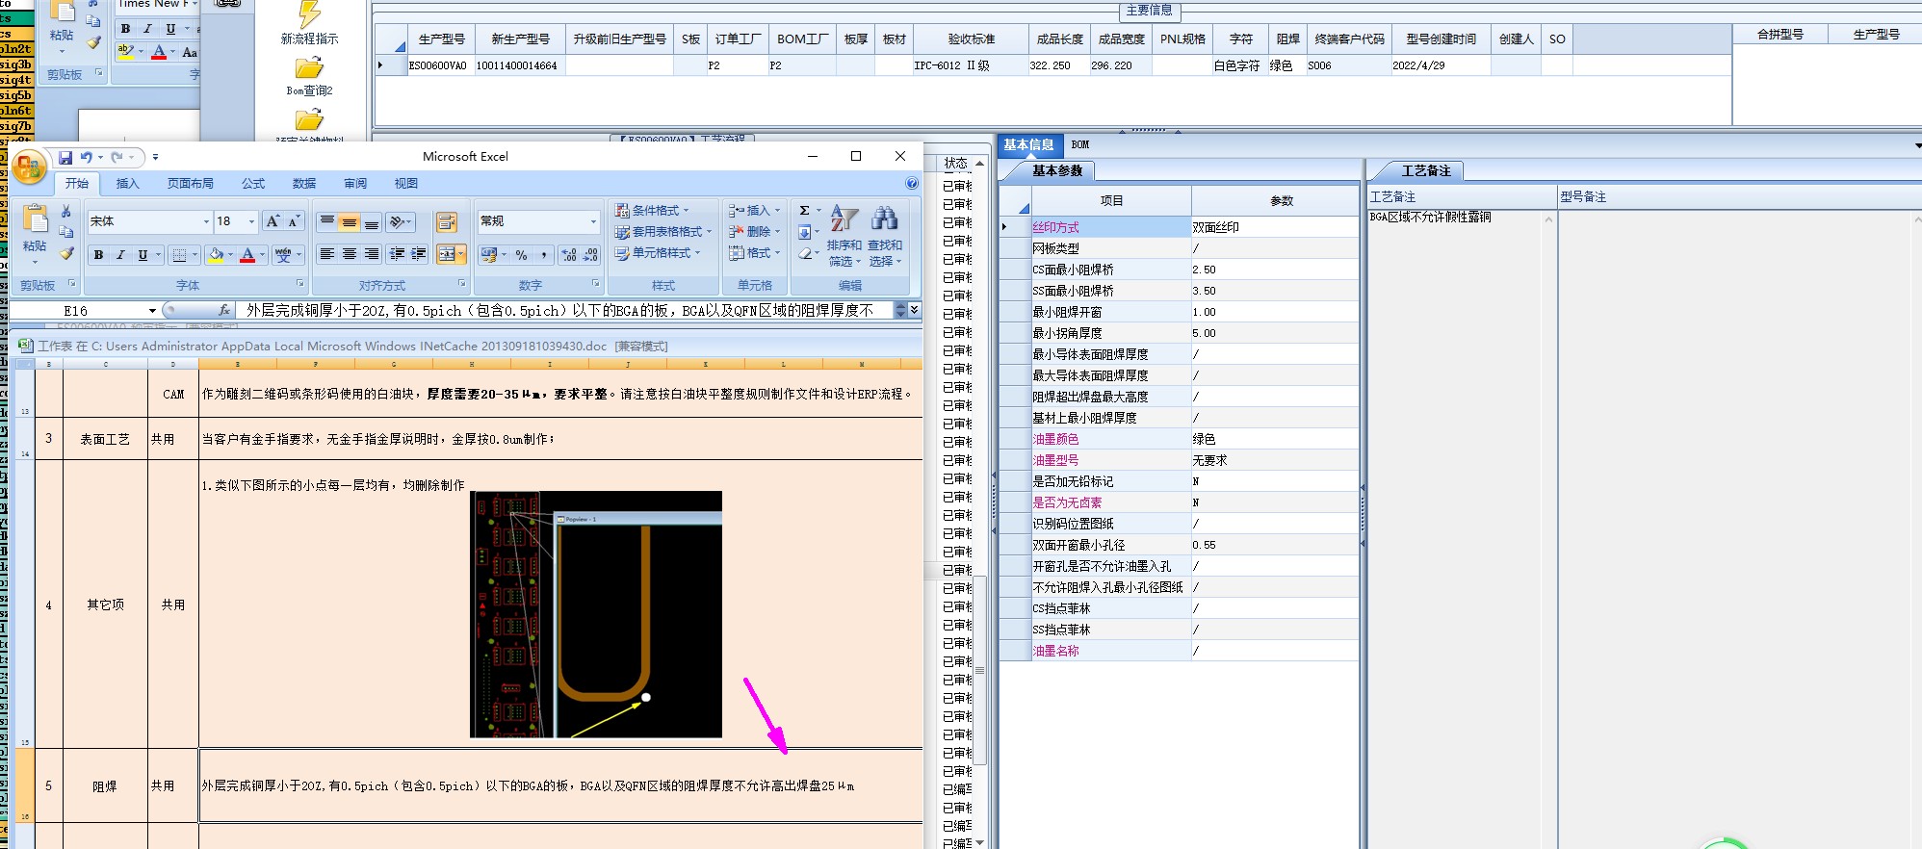
Task: Copy selection in Excel clipboard group
Action: (65, 232)
